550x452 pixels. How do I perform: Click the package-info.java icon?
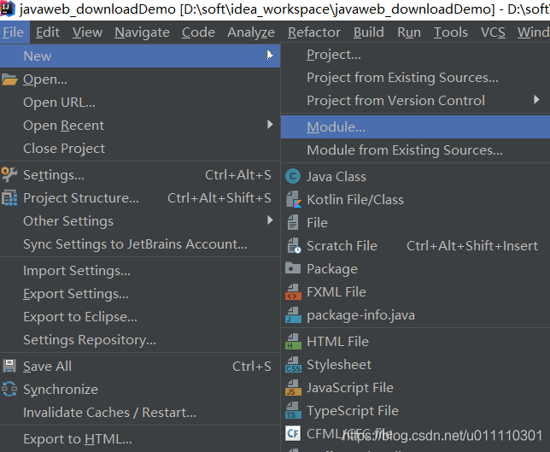click(x=293, y=314)
